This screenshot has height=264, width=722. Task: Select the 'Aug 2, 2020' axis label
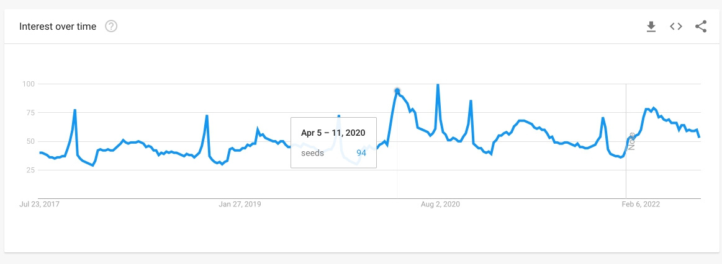440,205
